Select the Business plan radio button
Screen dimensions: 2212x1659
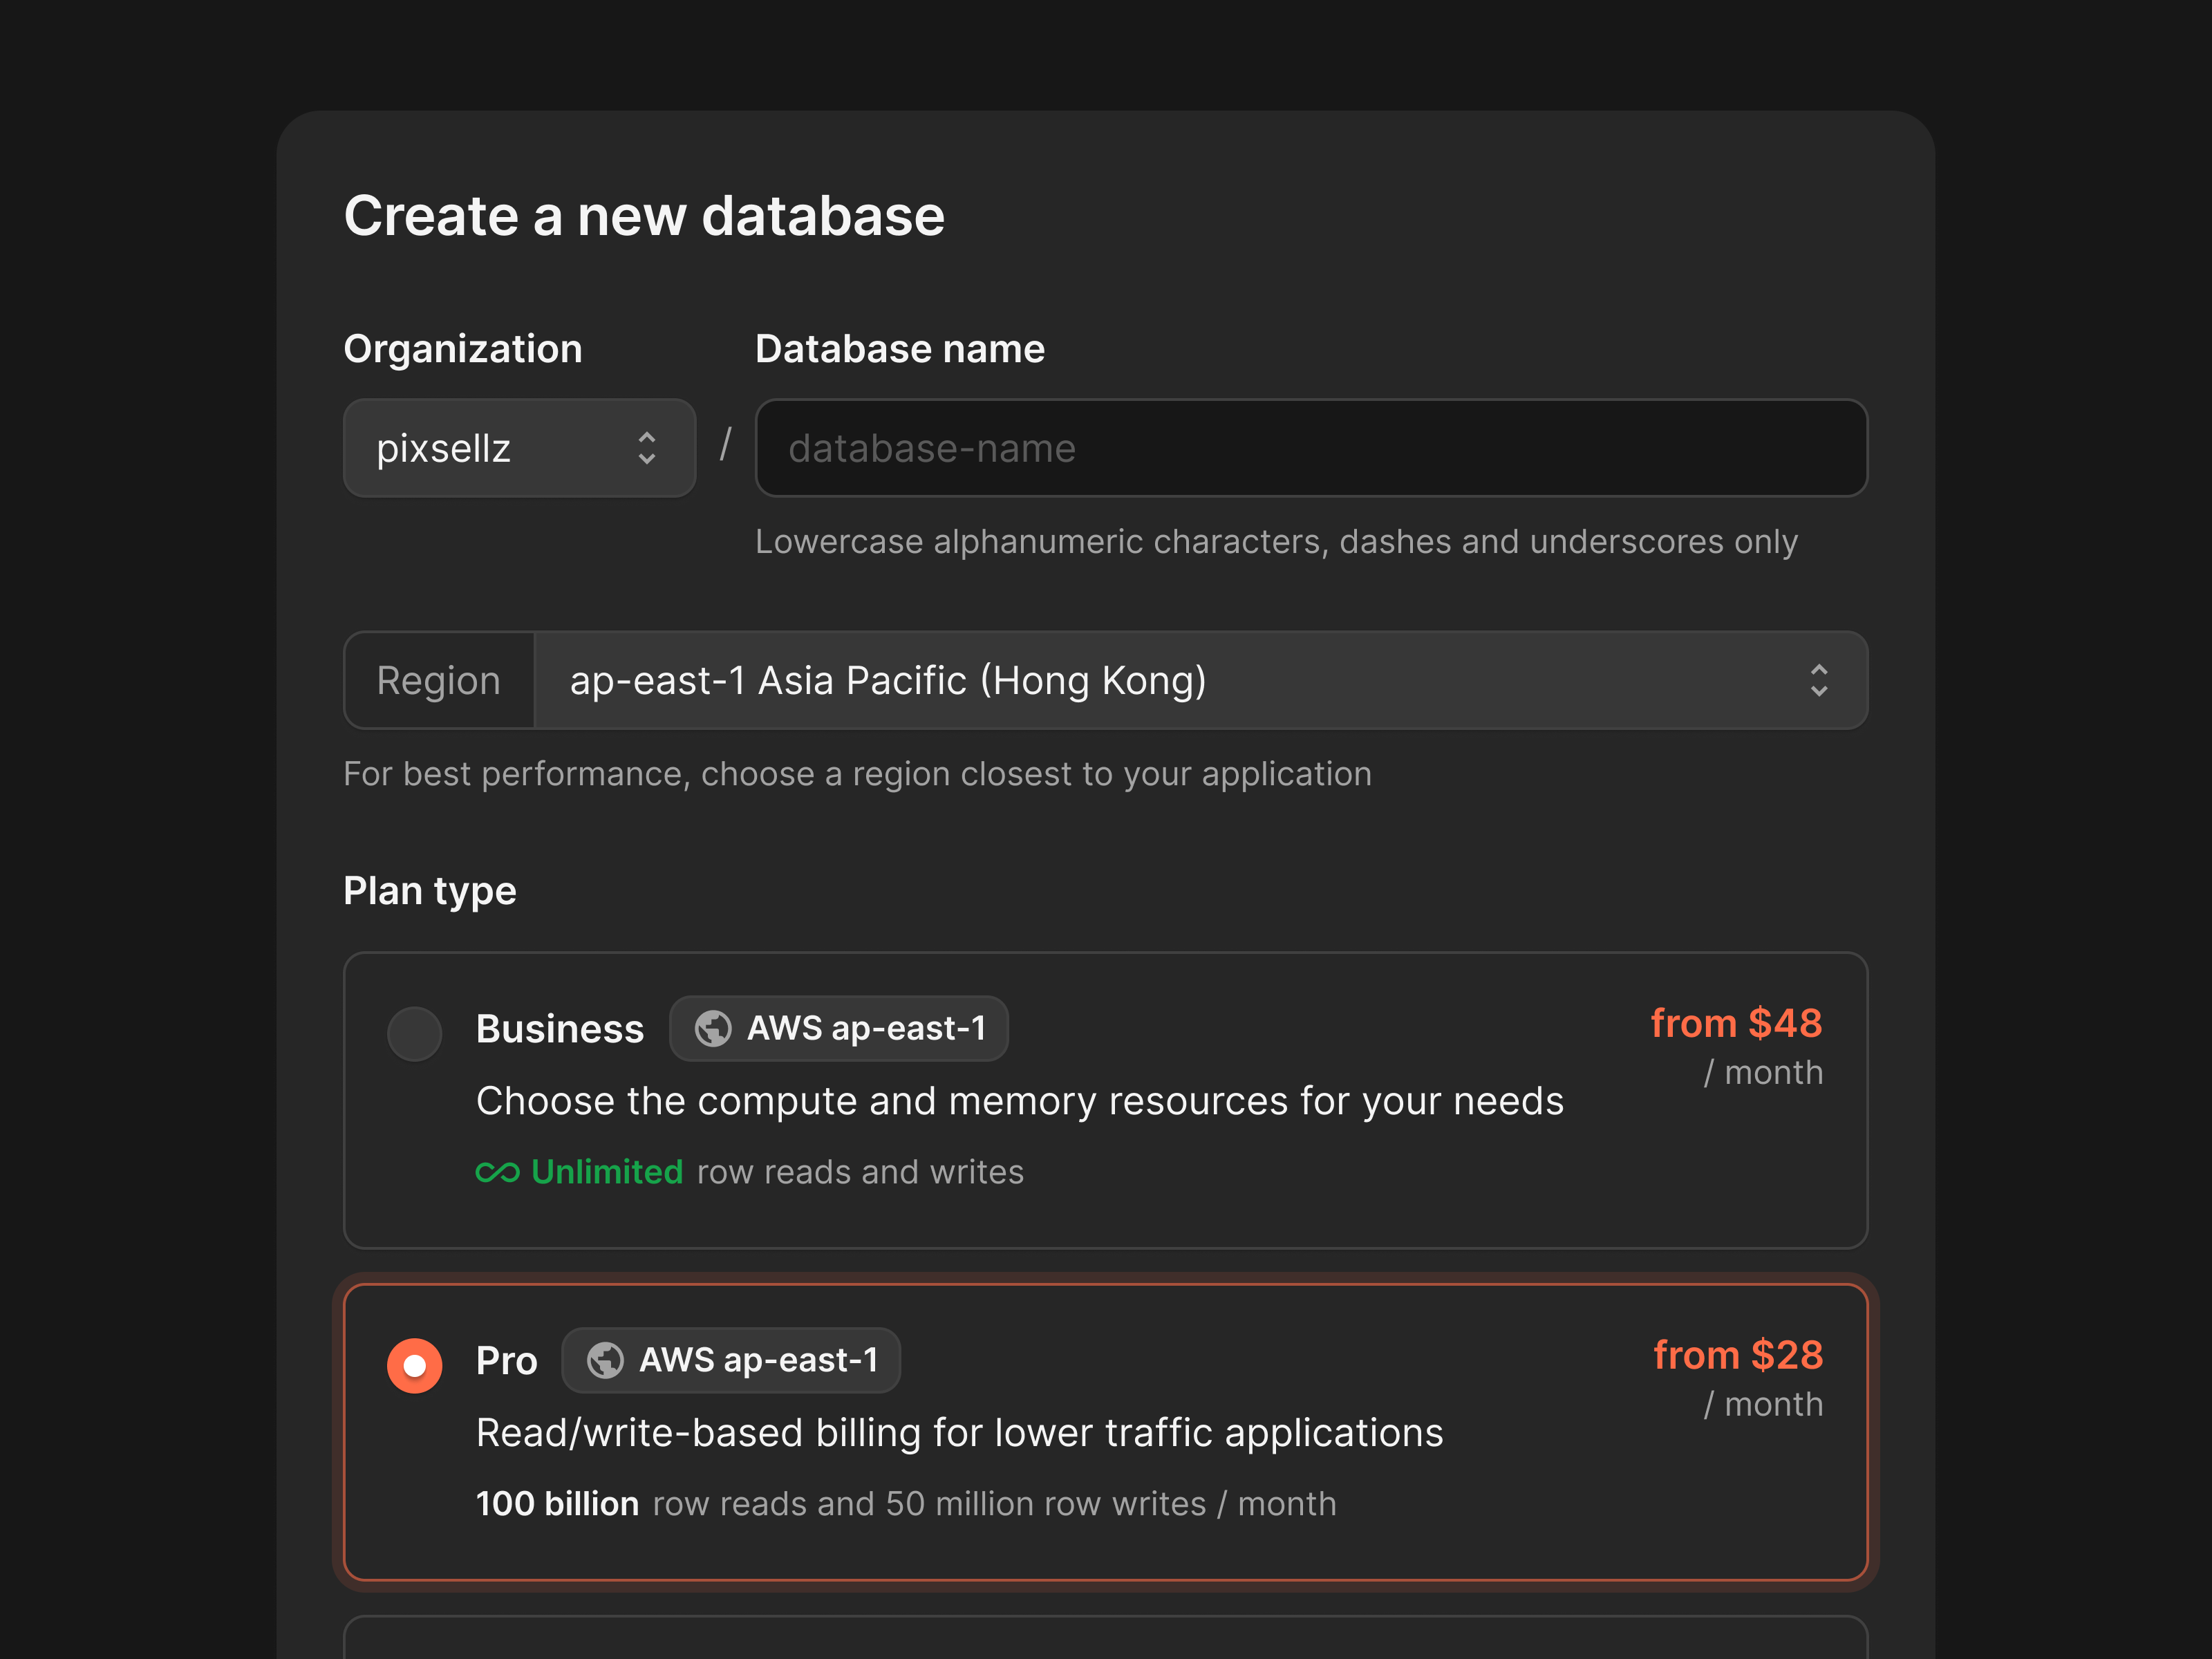tap(414, 1033)
